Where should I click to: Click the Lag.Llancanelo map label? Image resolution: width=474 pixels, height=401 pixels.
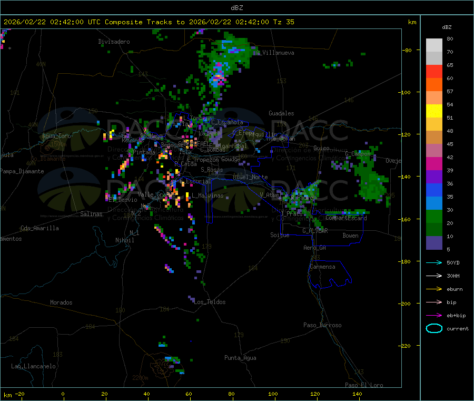pyautogui.click(x=34, y=366)
